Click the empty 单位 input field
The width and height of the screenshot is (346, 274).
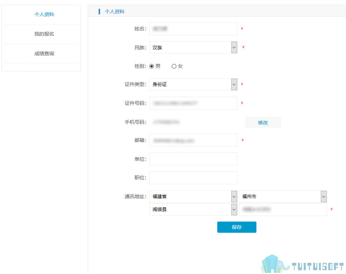[x=193, y=159]
